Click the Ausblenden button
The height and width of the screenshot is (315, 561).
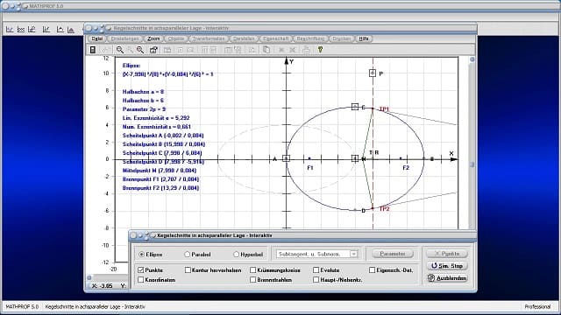(447, 278)
